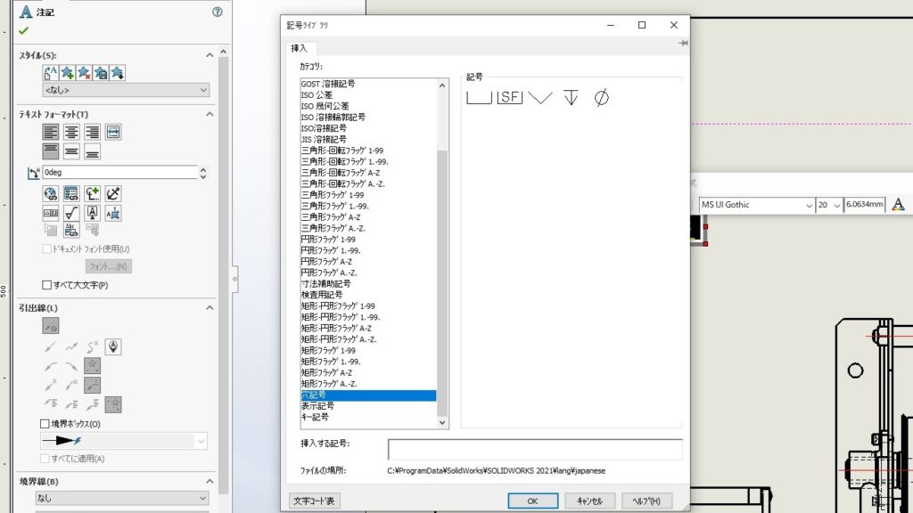Open help for the note panel

pyautogui.click(x=217, y=12)
